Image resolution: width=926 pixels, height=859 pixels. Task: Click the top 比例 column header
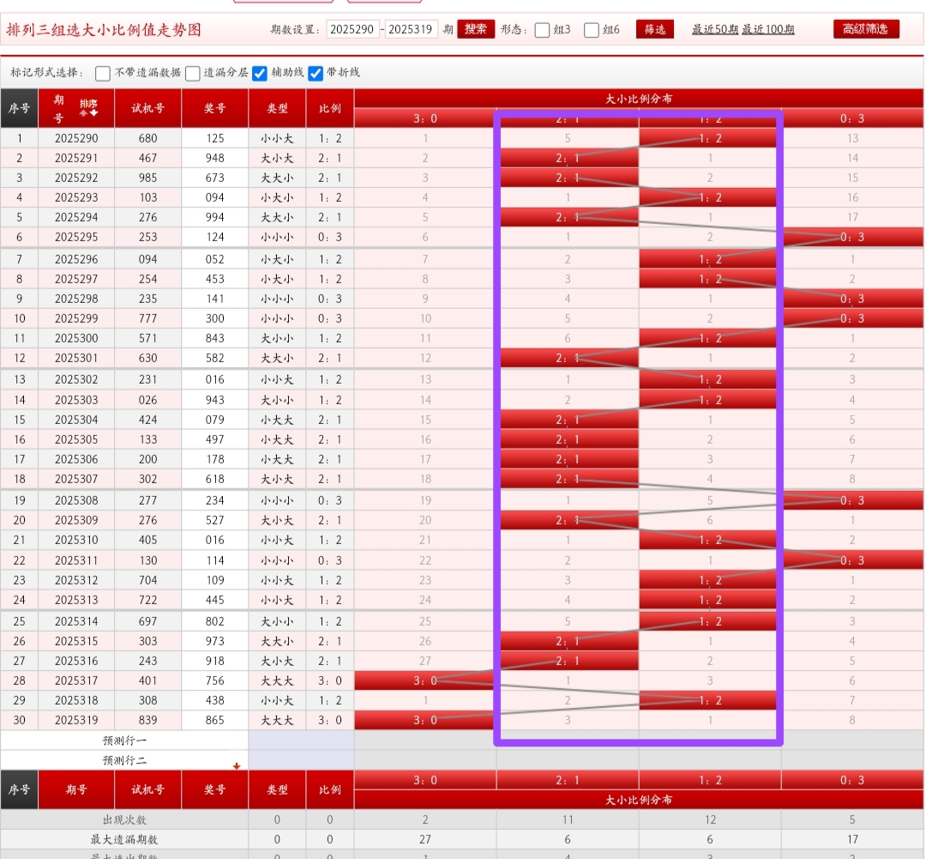point(330,108)
